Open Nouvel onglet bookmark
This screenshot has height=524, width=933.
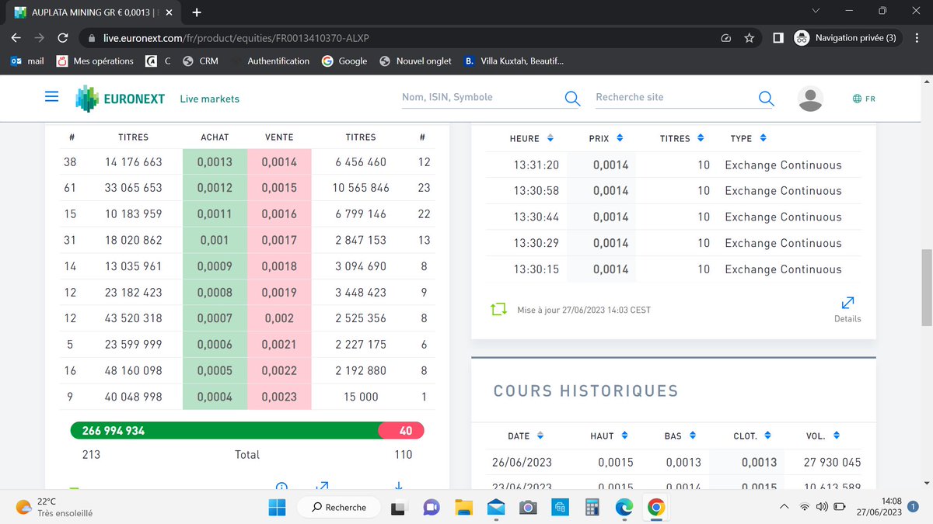[415, 61]
